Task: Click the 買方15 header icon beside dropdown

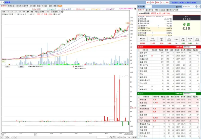Action: tap(197, 47)
